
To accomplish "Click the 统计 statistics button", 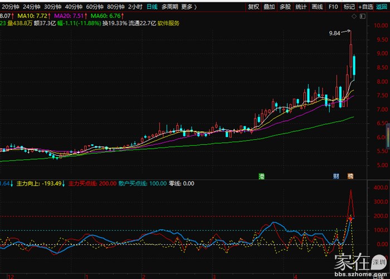I will (301, 7).
